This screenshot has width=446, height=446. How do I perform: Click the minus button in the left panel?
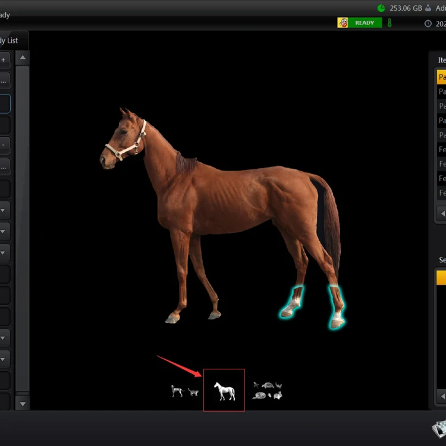click(x=4, y=145)
